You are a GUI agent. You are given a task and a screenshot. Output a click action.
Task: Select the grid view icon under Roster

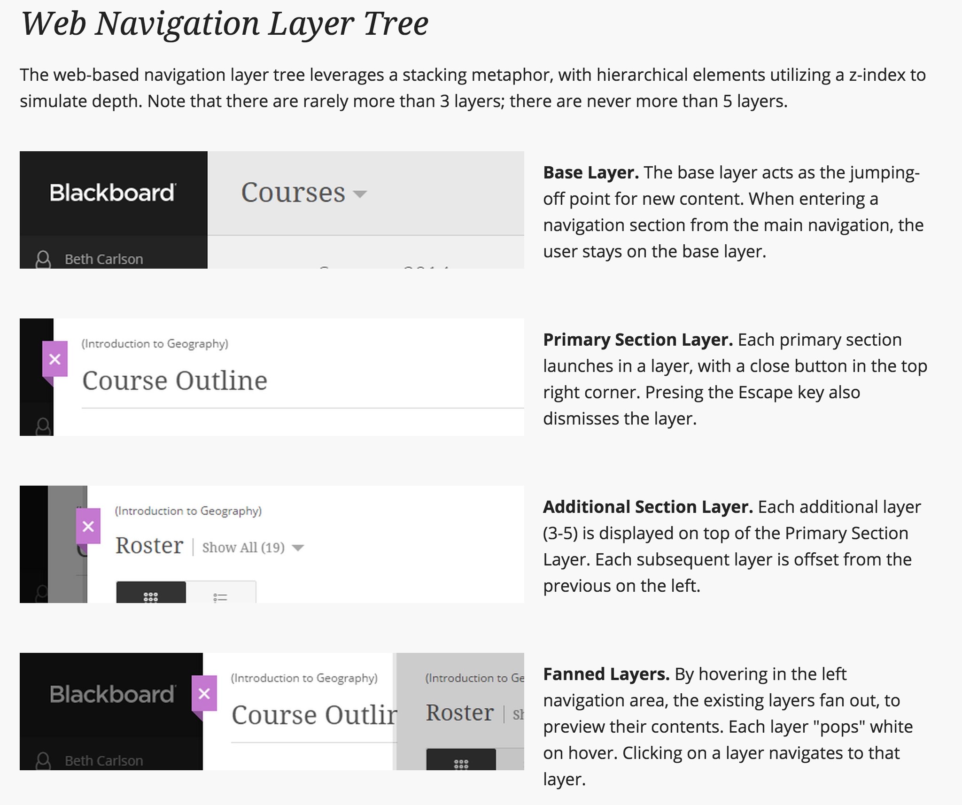[151, 593]
